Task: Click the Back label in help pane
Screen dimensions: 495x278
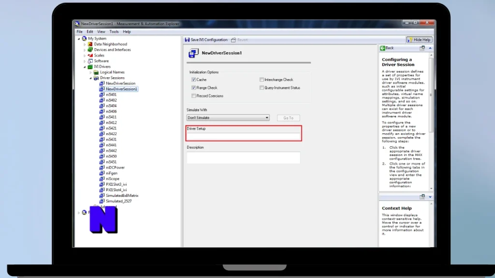Action: pyautogui.click(x=390, y=48)
